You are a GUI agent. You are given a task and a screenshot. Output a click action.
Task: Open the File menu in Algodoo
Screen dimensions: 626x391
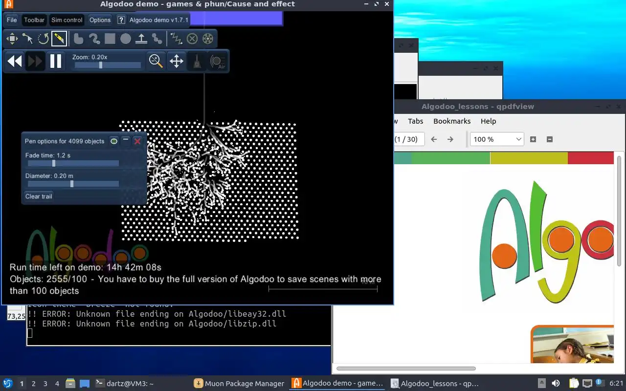point(12,20)
